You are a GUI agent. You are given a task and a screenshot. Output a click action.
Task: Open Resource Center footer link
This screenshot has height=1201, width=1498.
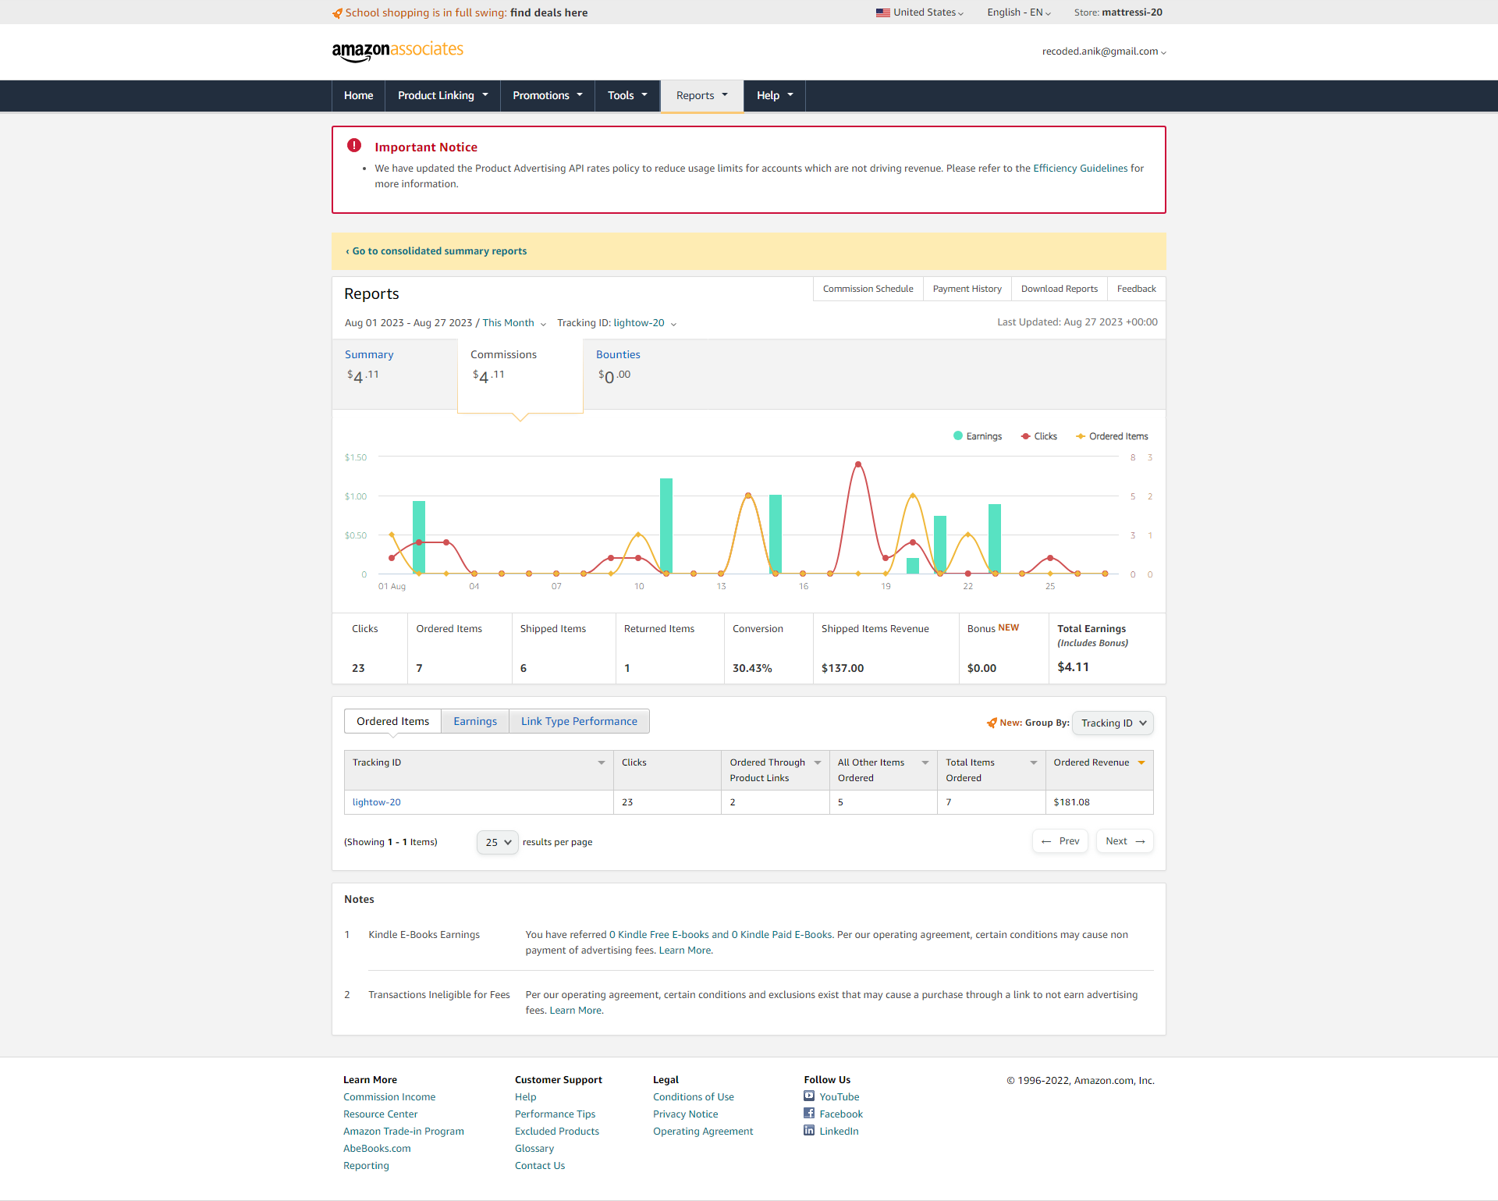click(x=381, y=1114)
